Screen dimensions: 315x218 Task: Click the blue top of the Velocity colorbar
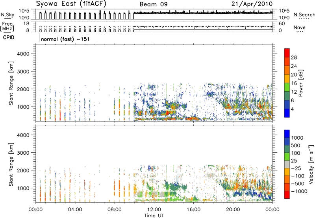coord(287,134)
